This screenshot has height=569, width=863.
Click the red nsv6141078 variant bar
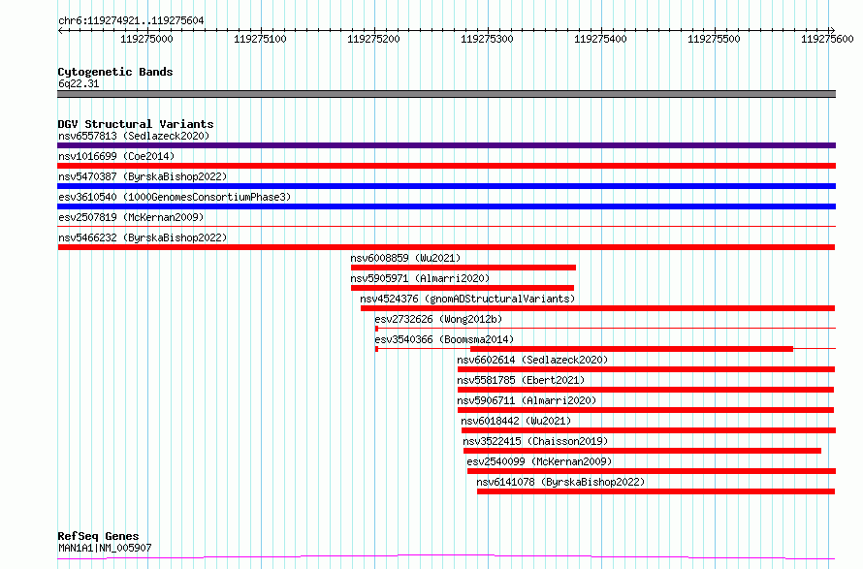point(656,491)
